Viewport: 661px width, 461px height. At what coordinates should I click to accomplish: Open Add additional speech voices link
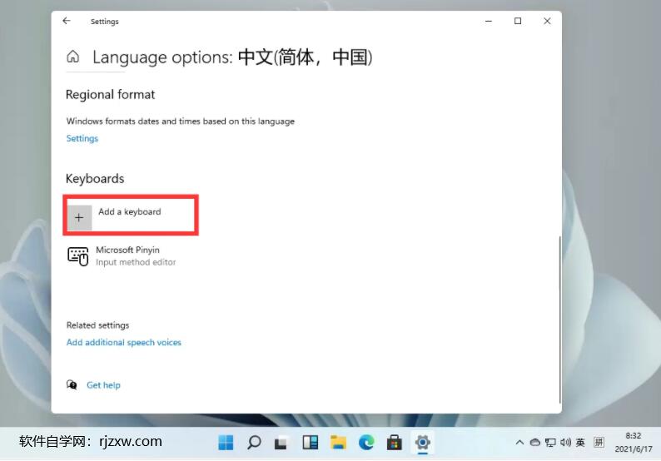pos(123,342)
